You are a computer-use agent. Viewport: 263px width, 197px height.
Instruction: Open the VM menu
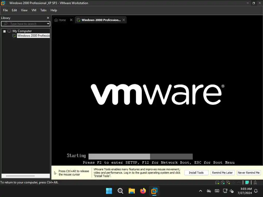(34, 10)
